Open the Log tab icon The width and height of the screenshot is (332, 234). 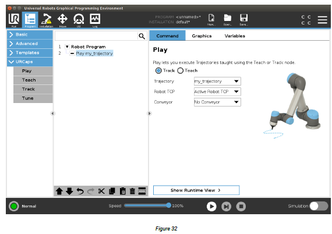pos(95,20)
